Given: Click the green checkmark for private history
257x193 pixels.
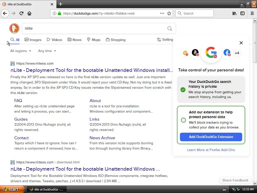Looking at the screenshot, I should pyautogui.click(x=183, y=90).
